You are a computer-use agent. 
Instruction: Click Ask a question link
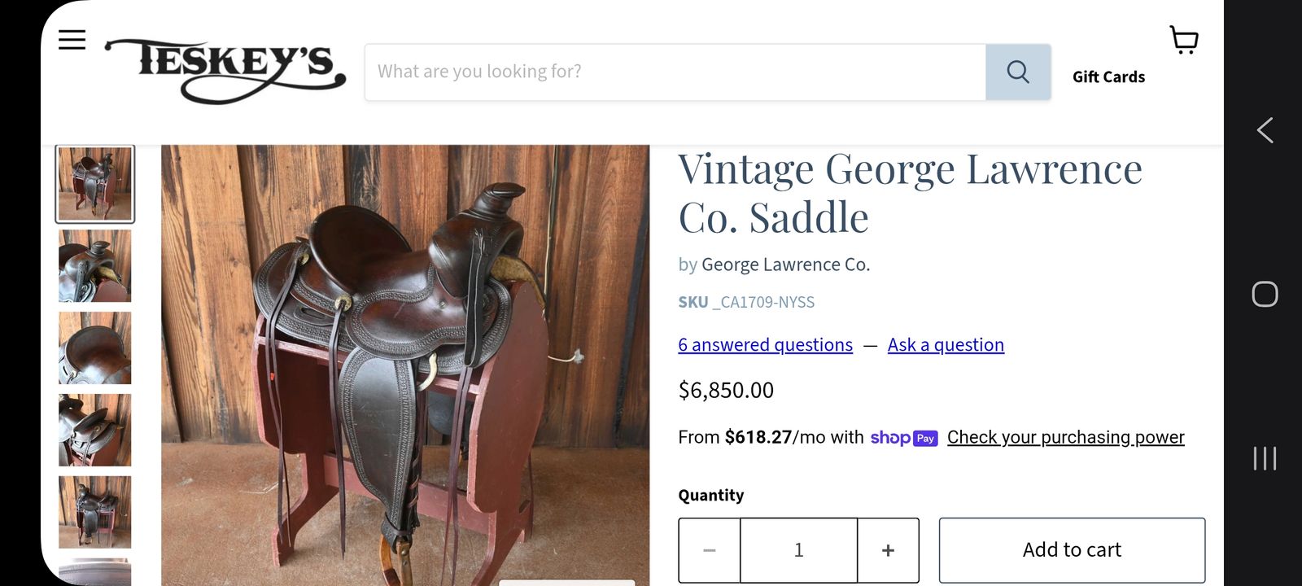(x=946, y=345)
